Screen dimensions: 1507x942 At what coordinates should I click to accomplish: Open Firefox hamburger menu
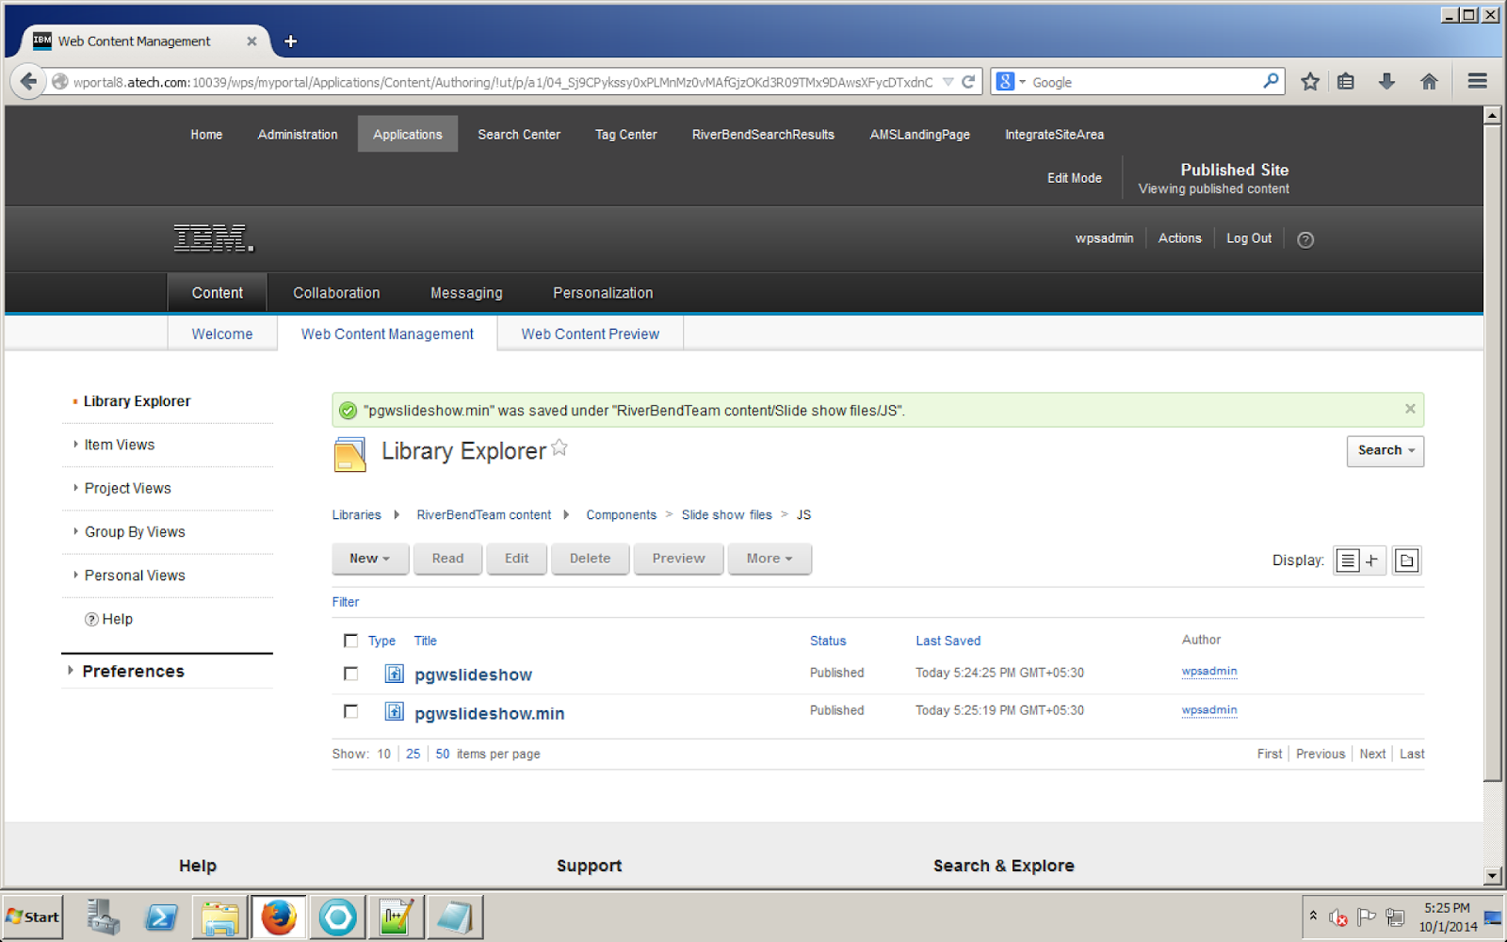coord(1477,82)
